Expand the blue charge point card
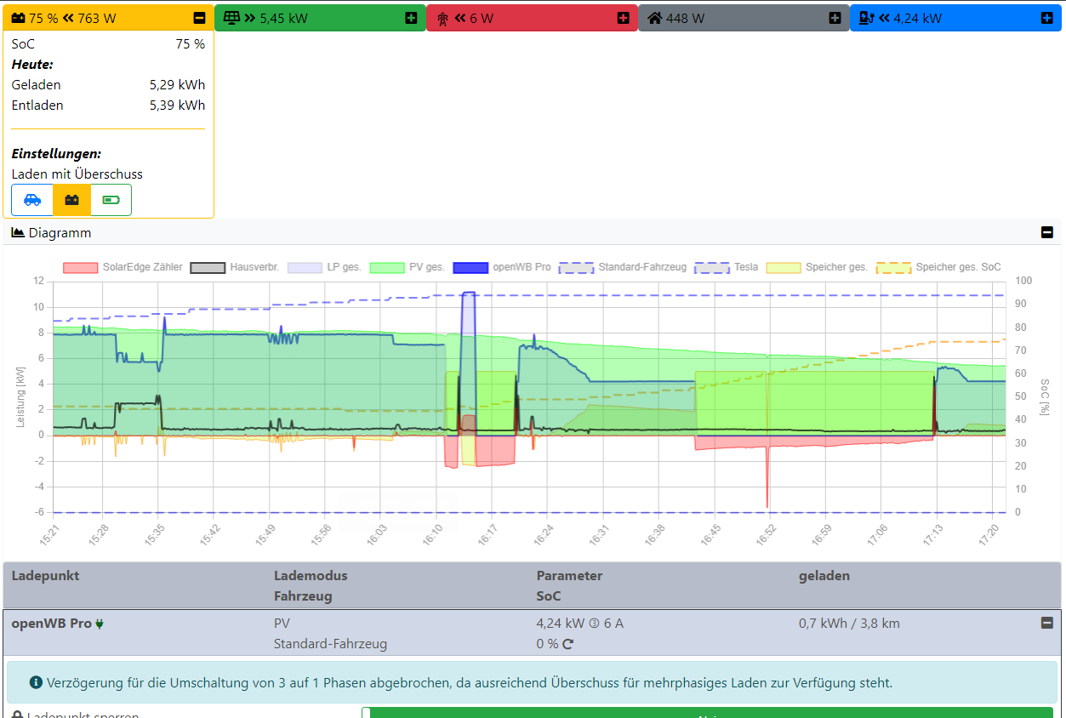This screenshot has height=718, width=1066. (x=1046, y=18)
